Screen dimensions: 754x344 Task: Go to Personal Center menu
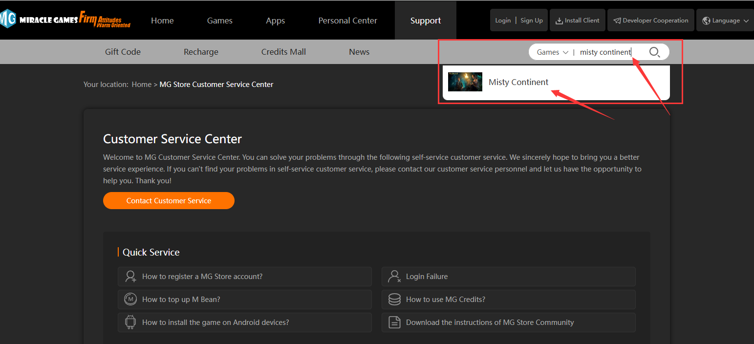tap(347, 21)
